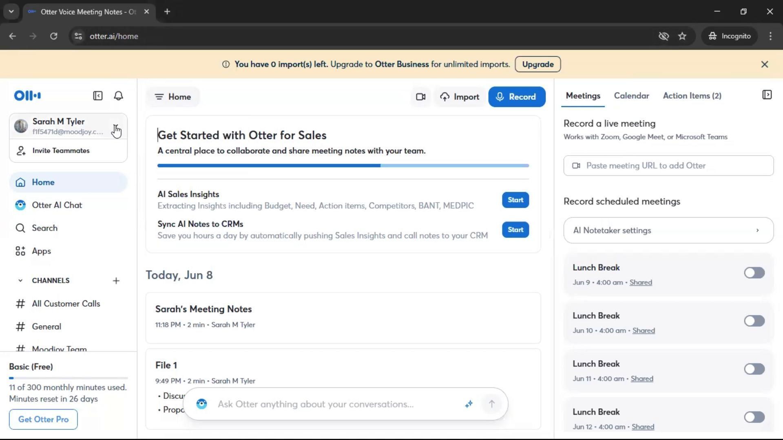Click the sparkle icon in chat bar
783x440 pixels.
(x=469, y=404)
